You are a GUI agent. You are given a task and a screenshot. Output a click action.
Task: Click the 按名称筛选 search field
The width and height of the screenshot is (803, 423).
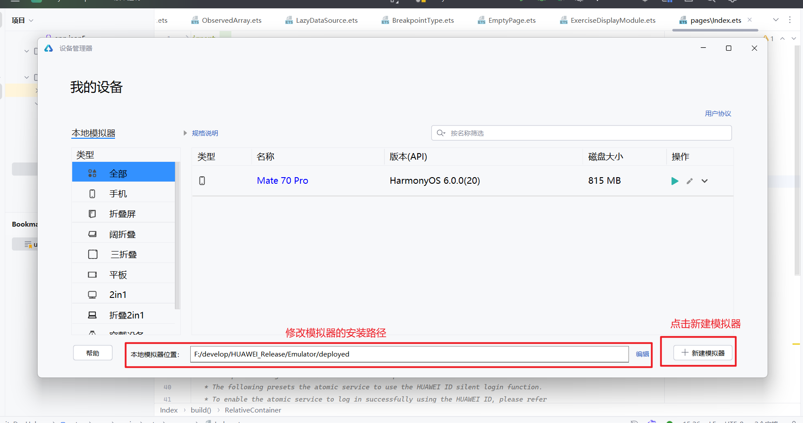[582, 133]
